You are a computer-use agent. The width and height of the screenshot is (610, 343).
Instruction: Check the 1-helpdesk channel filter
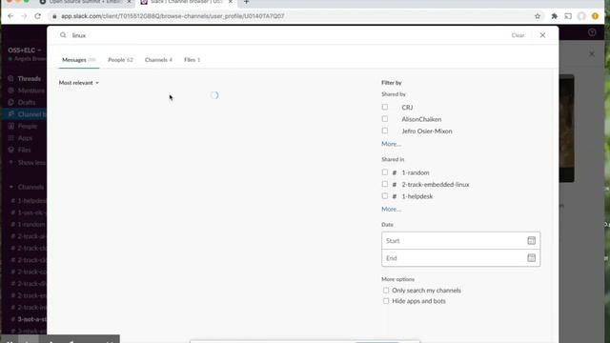tap(385, 196)
